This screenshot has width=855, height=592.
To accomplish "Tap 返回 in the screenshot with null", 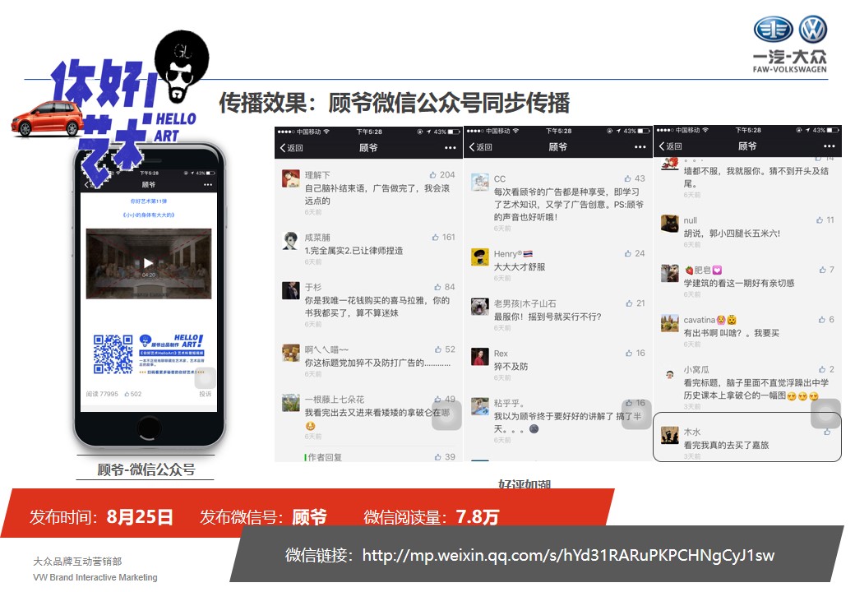I will click(670, 146).
